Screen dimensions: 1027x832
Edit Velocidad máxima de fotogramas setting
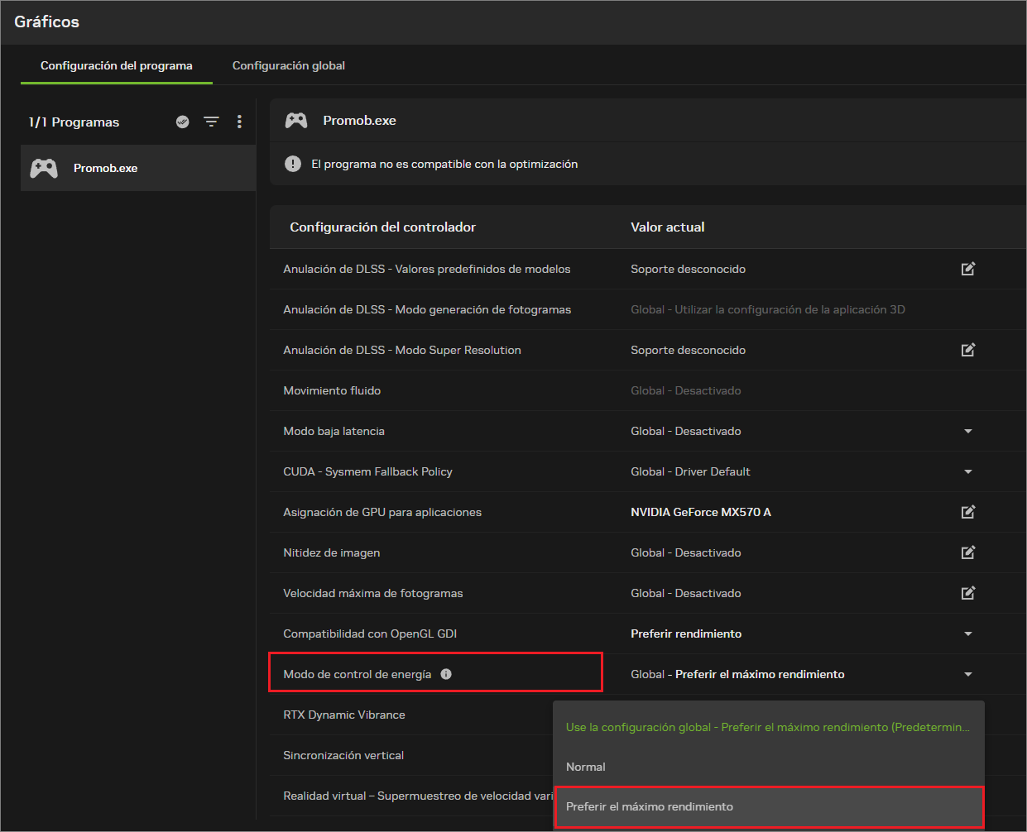(968, 593)
